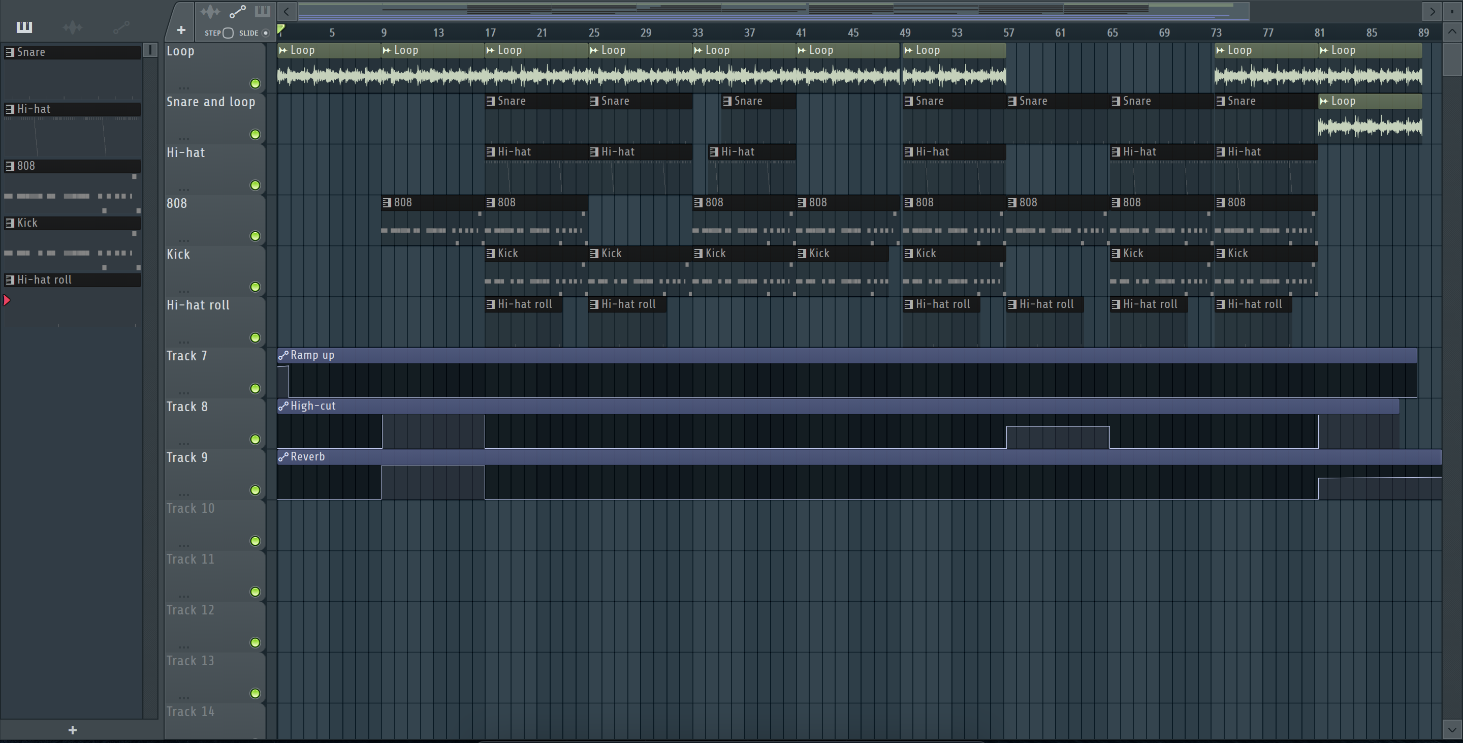
Task: Click the small dot button at top-right corner
Action: 1452,11
